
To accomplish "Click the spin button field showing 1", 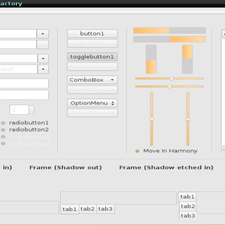I will coord(19,110).
